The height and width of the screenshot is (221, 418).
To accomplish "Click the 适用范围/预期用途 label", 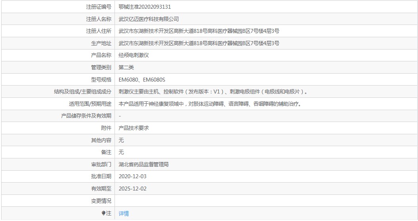I will [90, 104].
